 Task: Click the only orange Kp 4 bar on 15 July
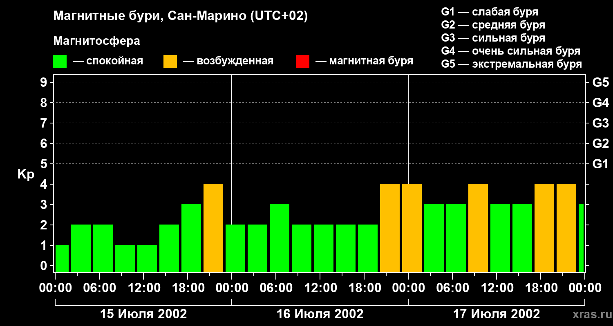click(213, 228)
